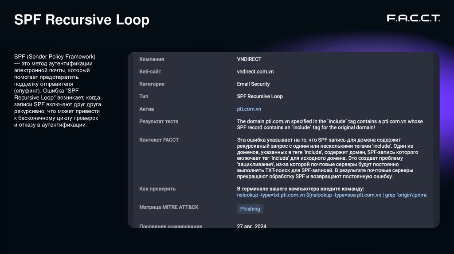Click the 27 авг. 2024 scan date
Viewport: 454px width, 254px height.
pos(251,226)
